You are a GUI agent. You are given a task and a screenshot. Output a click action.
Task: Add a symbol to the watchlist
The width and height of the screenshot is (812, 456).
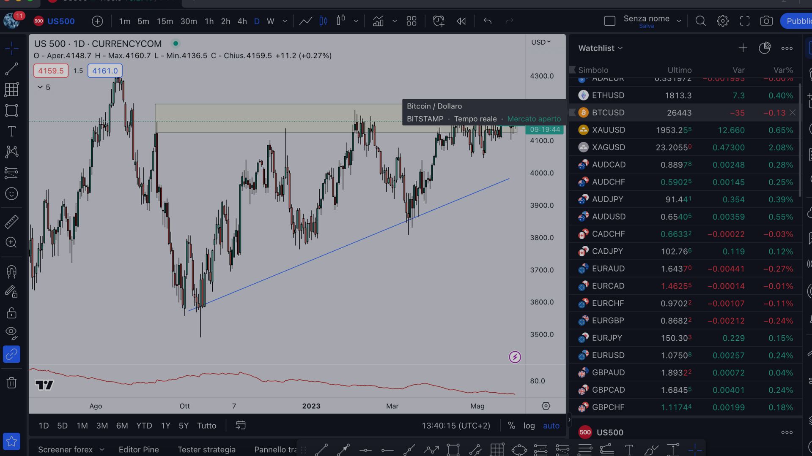coord(743,48)
